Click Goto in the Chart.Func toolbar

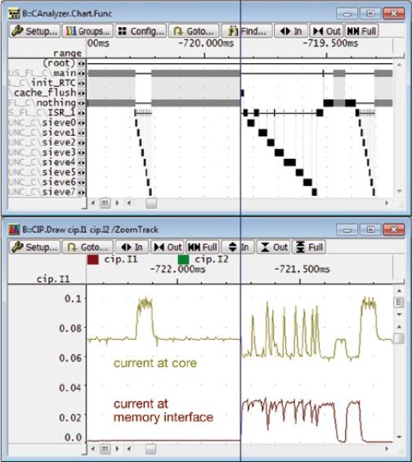click(194, 31)
